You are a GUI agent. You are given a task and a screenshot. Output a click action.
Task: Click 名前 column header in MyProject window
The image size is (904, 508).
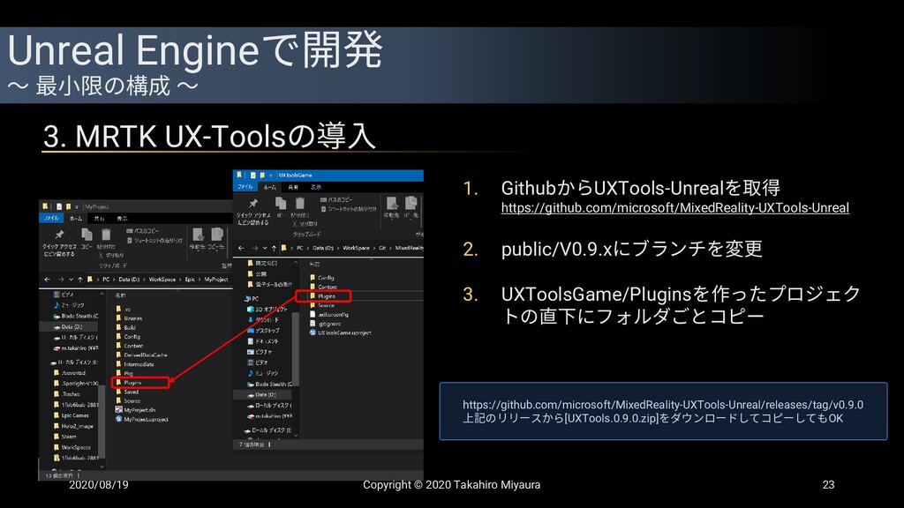(120, 295)
